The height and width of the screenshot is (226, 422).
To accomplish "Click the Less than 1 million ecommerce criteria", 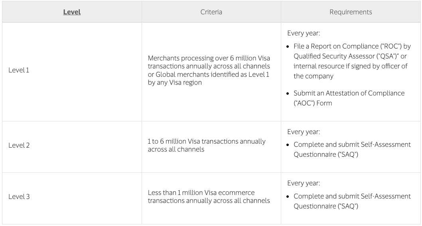I will coord(209,197).
